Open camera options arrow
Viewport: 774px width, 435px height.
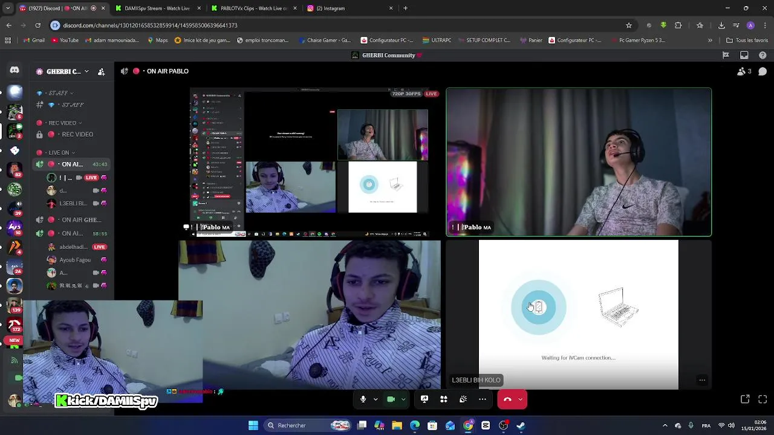403,399
